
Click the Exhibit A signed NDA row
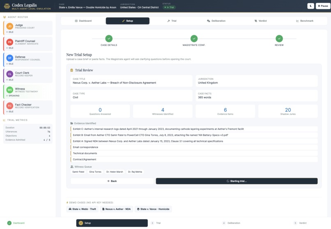tap(194, 141)
